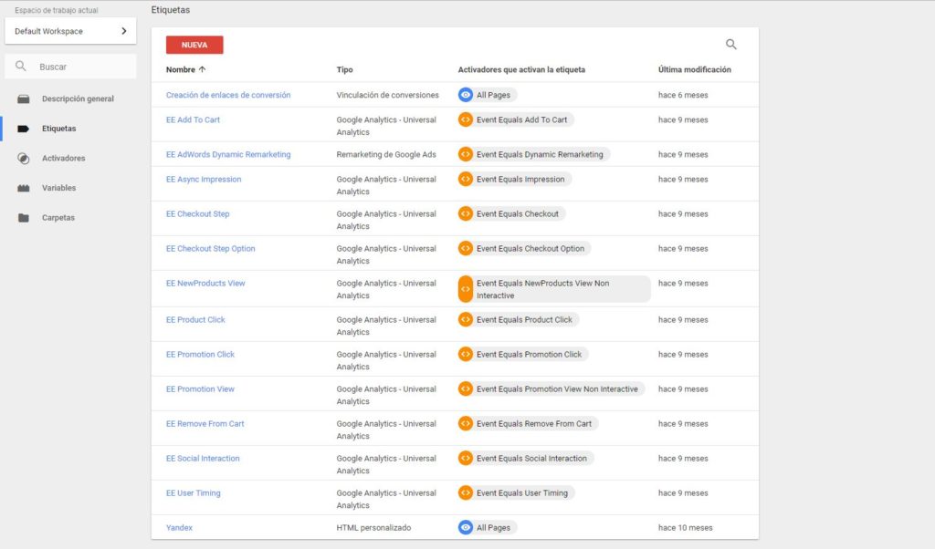This screenshot has width=935, height=549.
Task: Click the hace 6 meses cell
Action: 683,95
